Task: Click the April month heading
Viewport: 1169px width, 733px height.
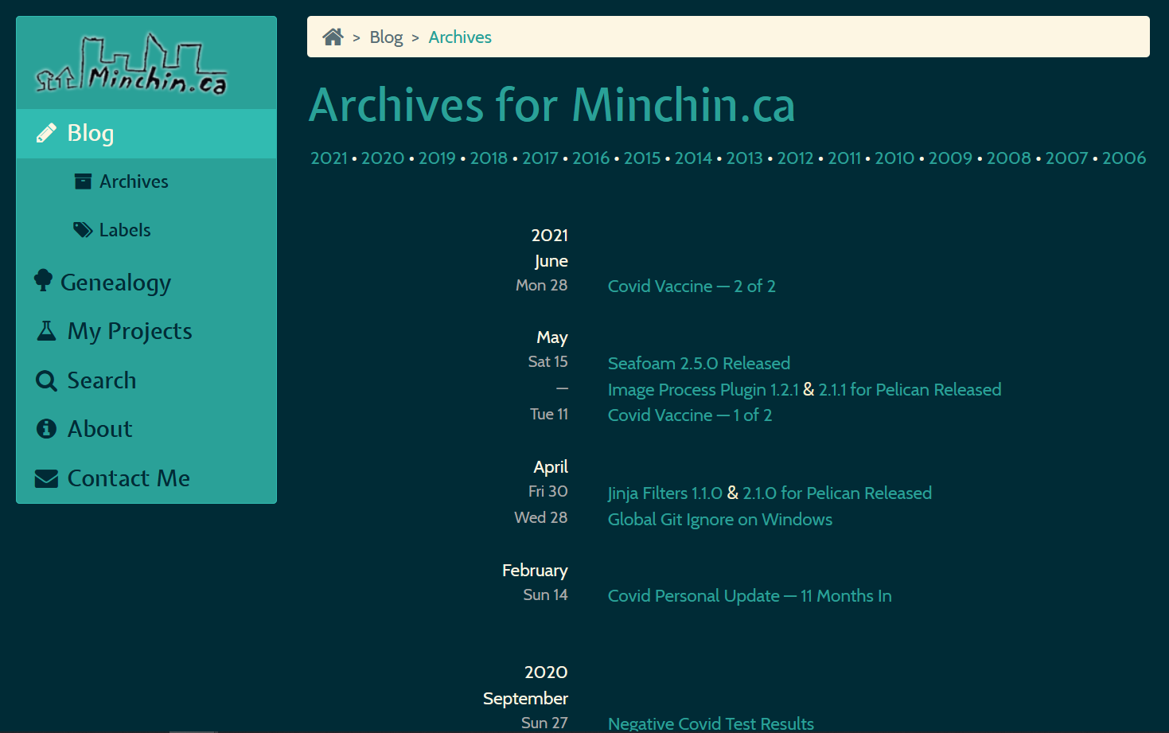Action: 551,466
